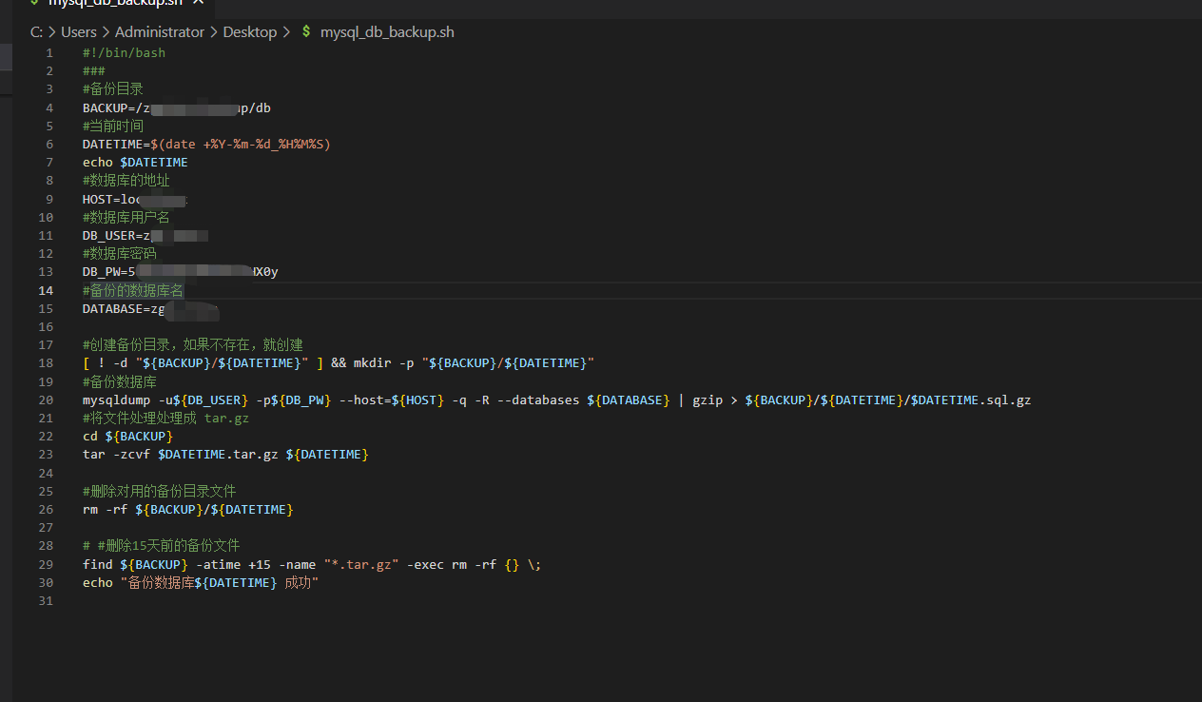Screen dimensions: 1202x702
Task: Click mysql_db_backup.sh filename in breadcrumb
Action: pos(387,31)
